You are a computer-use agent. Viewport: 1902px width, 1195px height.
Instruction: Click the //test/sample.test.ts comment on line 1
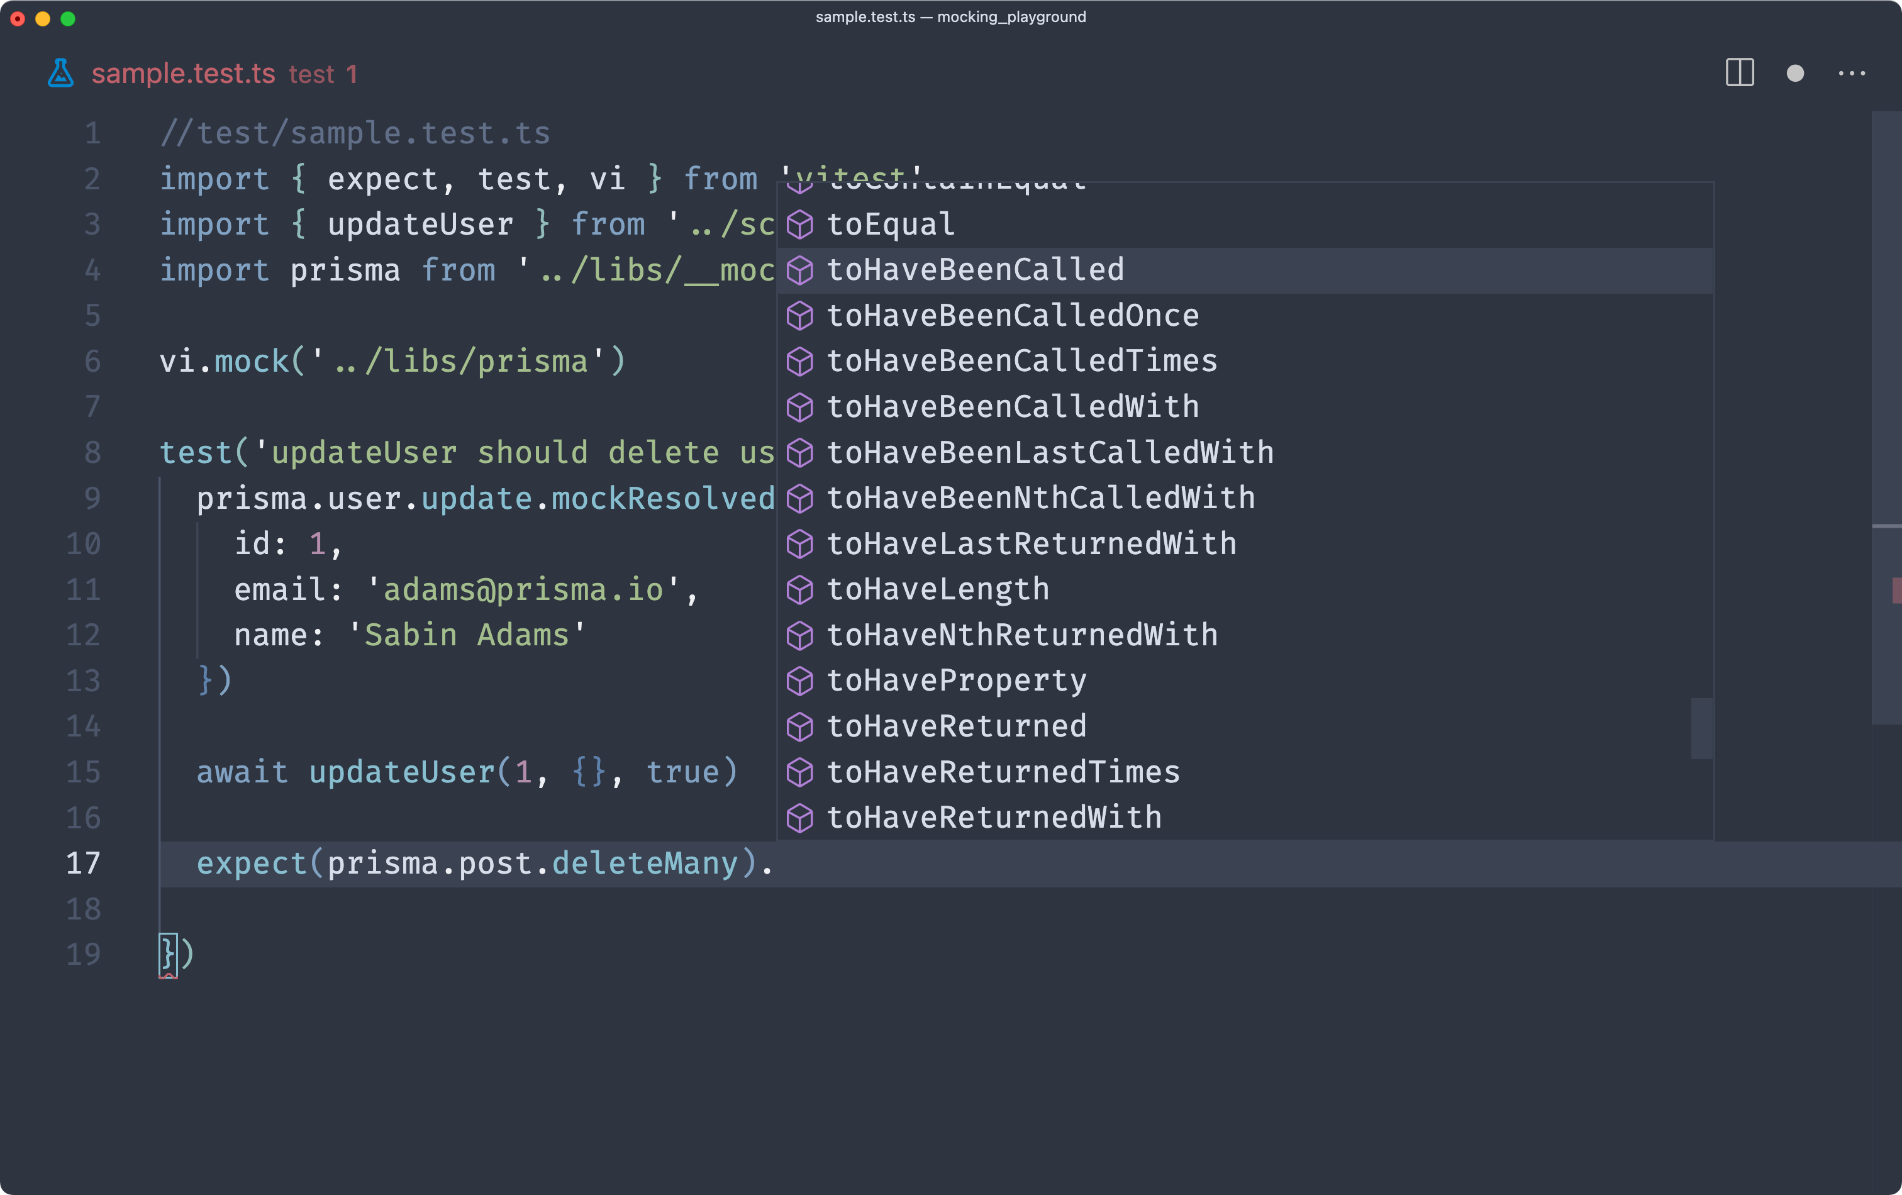click(x=355, y=133)
